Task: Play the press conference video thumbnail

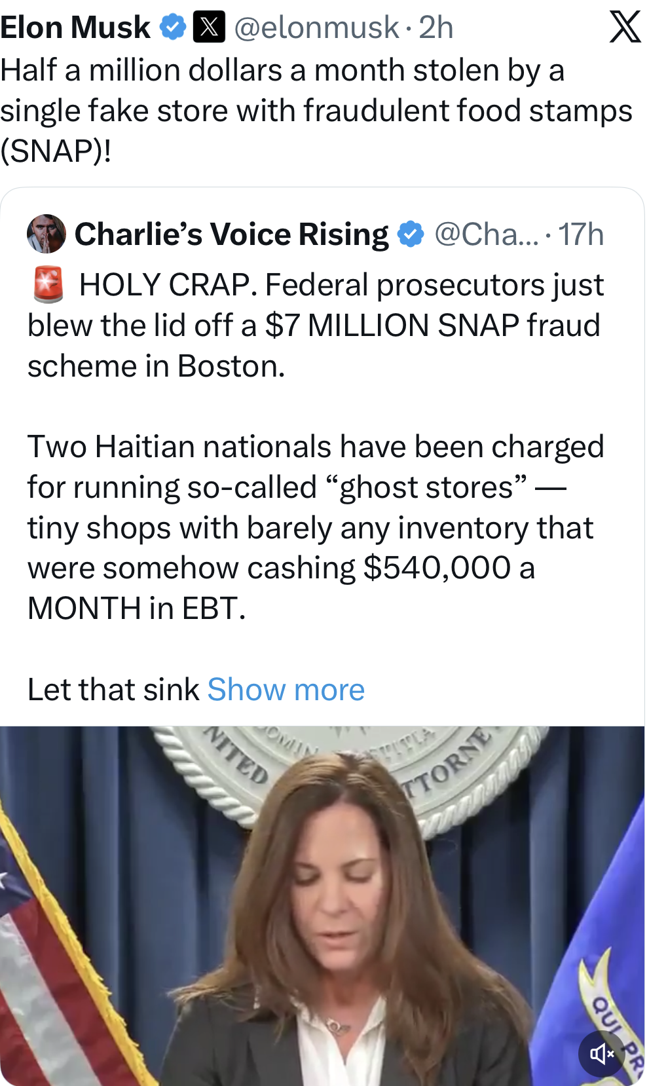Action: click(x=321, y=917)
